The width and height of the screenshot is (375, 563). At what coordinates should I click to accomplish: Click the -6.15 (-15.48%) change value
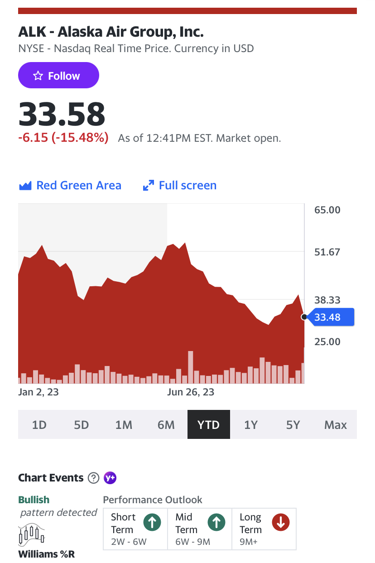click(63, 138)
